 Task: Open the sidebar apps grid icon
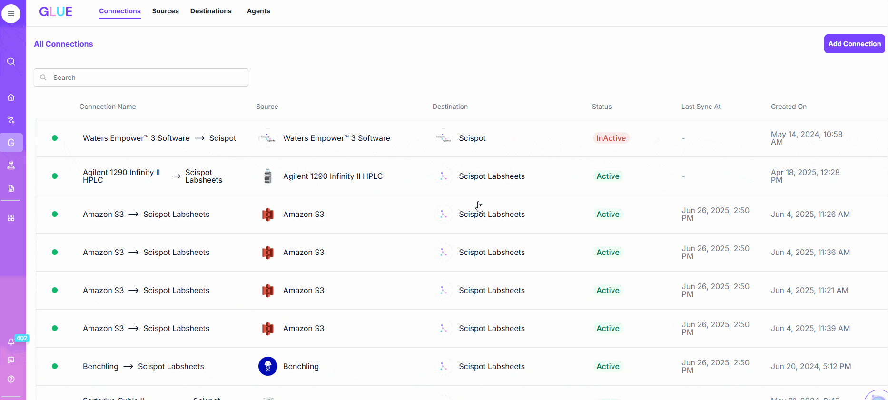click(11, 218)
